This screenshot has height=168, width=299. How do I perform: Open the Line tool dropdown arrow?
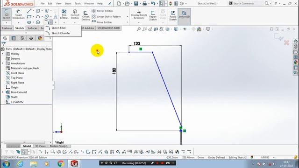[x=33, y=11]
